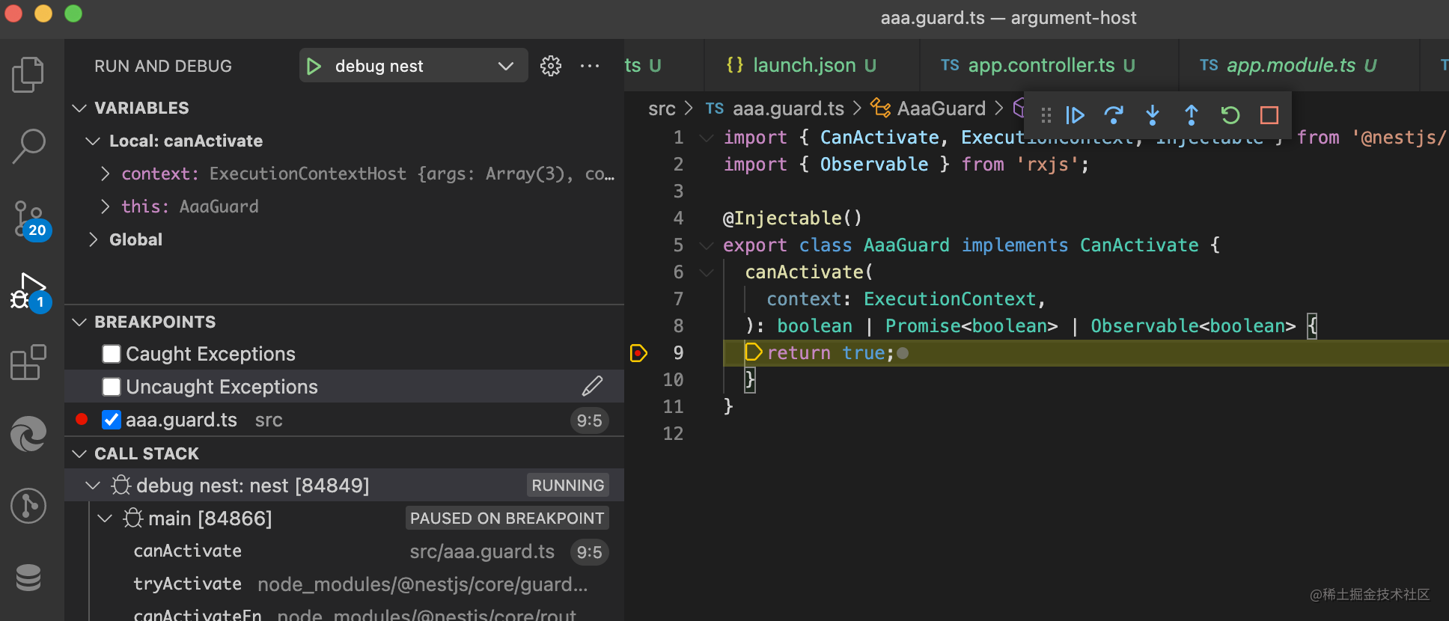
Task: Click the Step Into debug icon
Action: (x=1153, y=115)
